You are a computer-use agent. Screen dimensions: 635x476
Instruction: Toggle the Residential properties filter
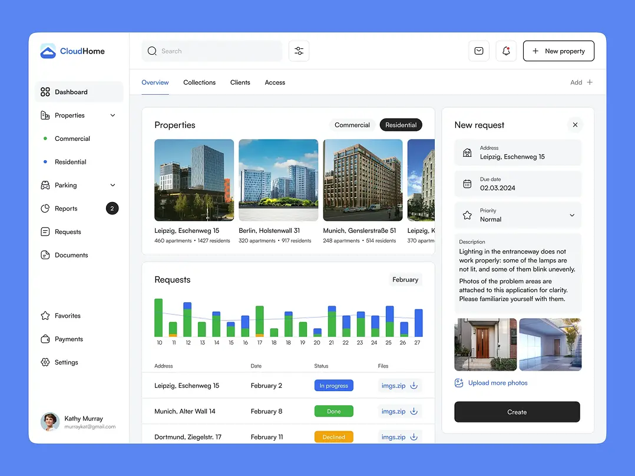point(401,125)
